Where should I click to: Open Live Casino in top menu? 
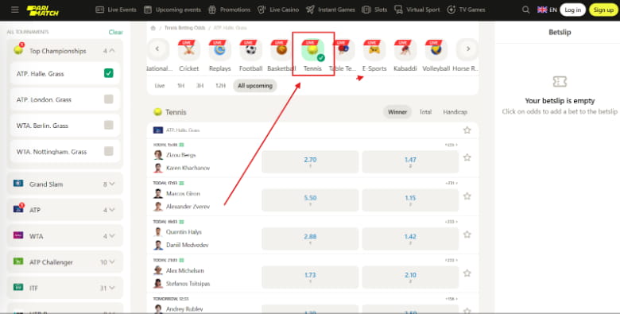(x=278, y=10)
